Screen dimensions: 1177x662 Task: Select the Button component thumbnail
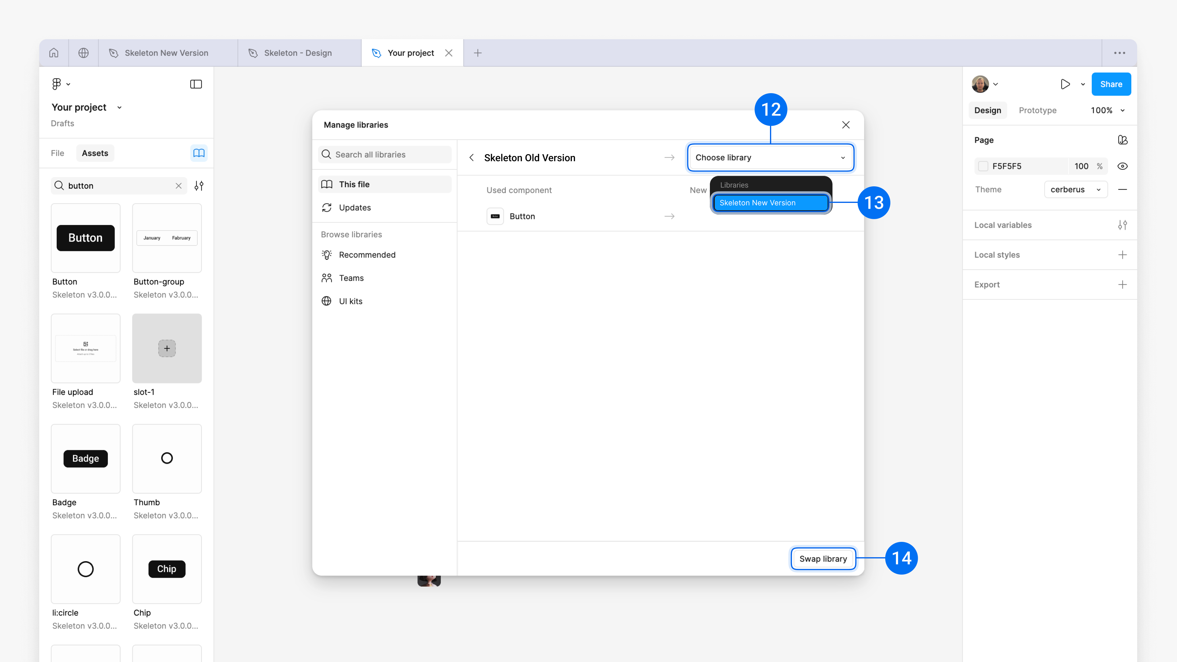(86, 238)
